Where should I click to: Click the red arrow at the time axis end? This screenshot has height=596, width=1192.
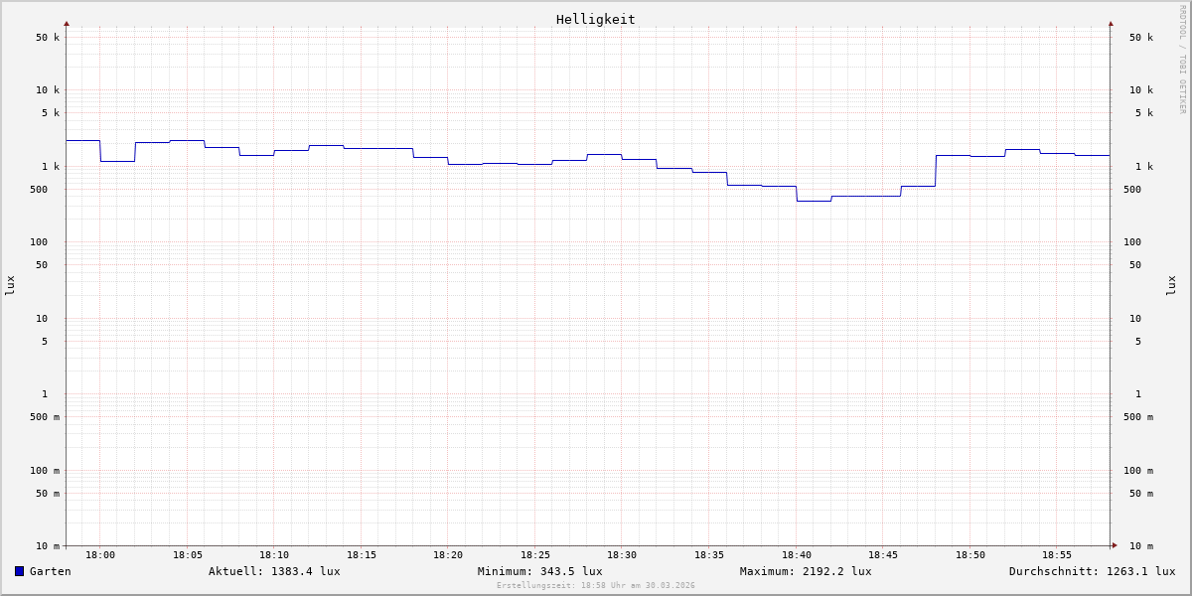1115,545
